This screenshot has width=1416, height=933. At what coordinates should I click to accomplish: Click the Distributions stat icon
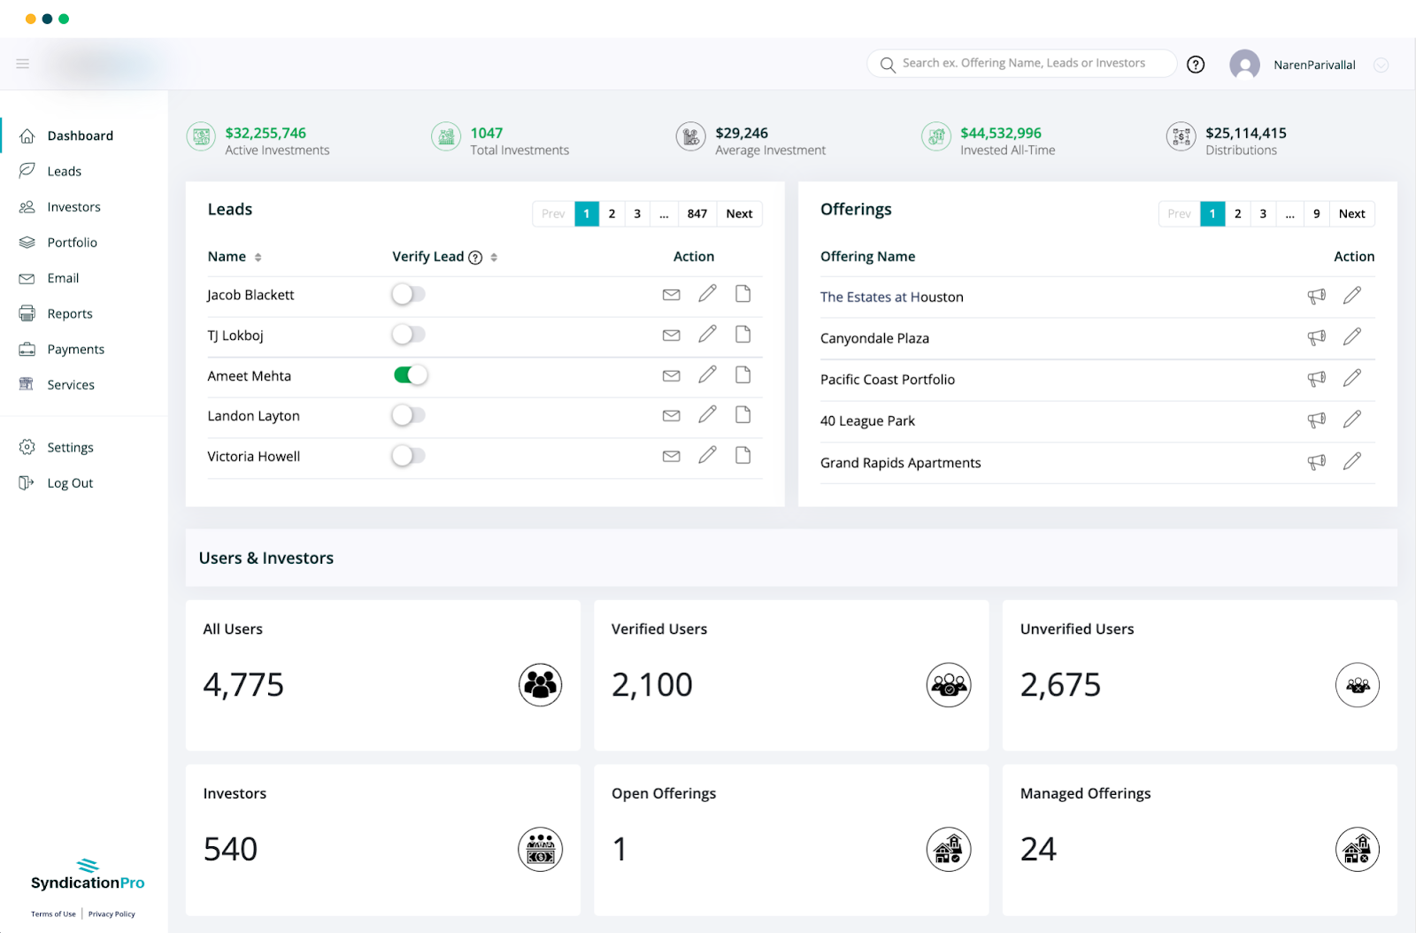(1181, 136)
